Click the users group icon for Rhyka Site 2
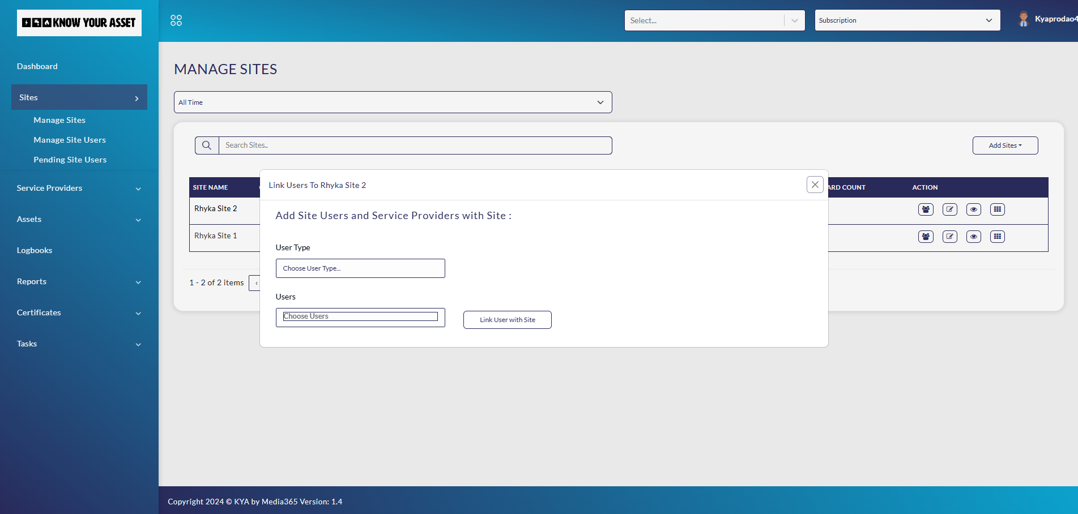1078x514 pixels. (x=926, y=209)
